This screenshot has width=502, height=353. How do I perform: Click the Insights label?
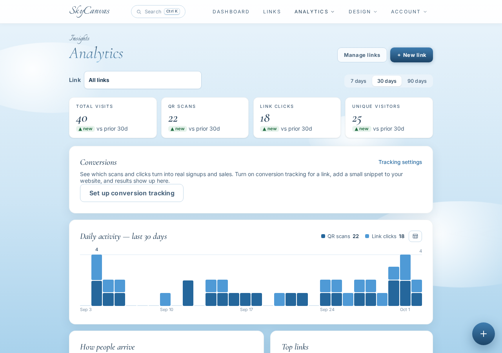(79, 38)
